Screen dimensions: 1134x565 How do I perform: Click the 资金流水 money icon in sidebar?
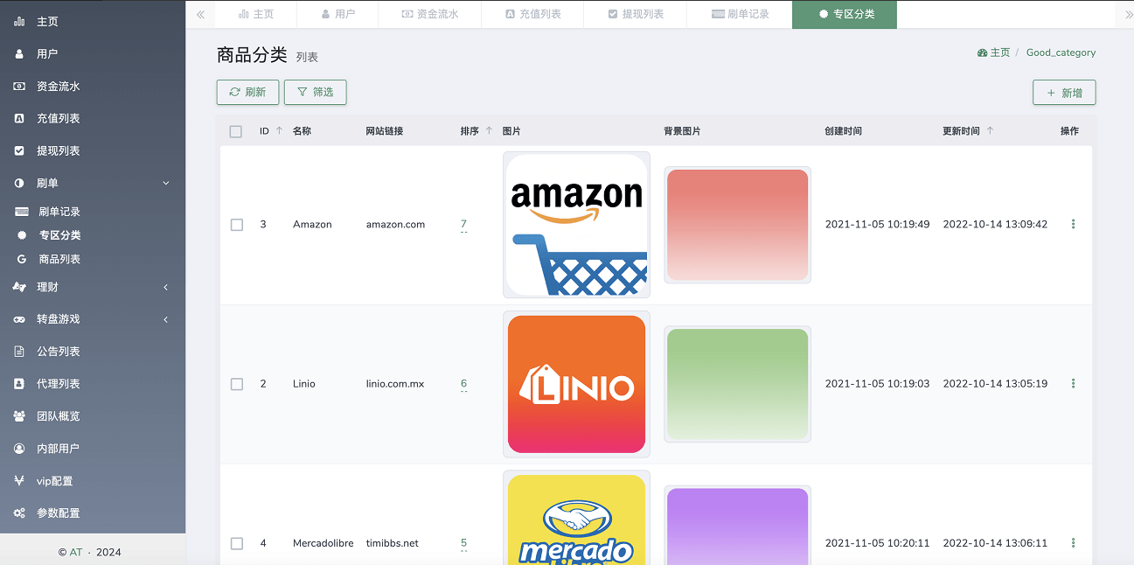pos(19,87)
